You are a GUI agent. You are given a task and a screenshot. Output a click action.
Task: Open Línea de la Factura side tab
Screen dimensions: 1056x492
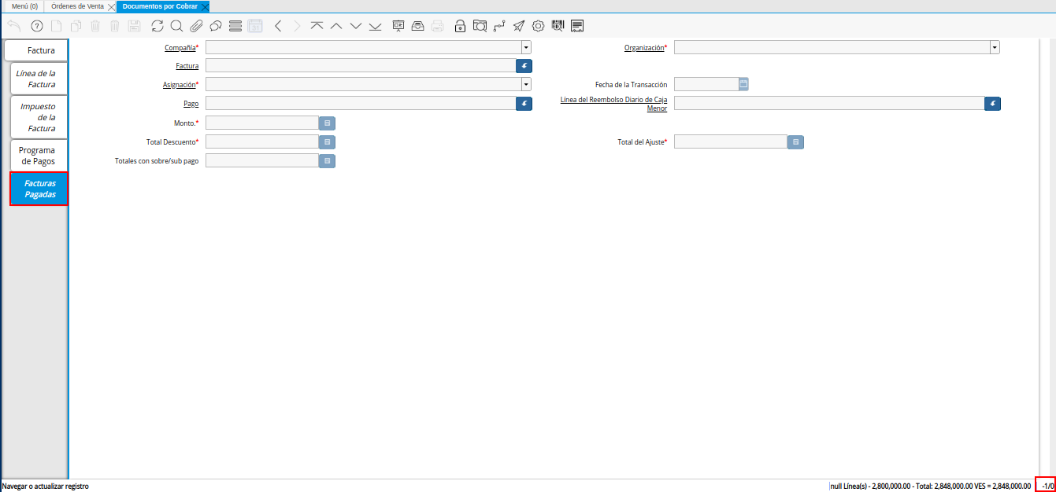(x=39, y=79)
